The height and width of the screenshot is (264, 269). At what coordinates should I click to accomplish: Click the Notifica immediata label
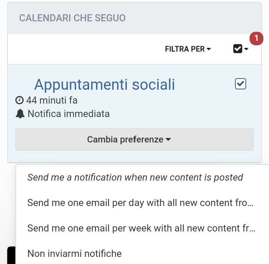pyautogui.click(x=68, y=114)
